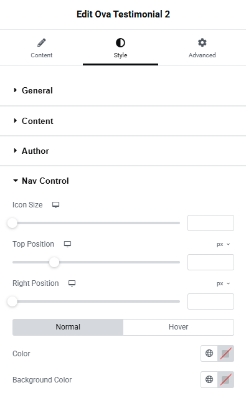Click the Content tab pencil icon
Screen dimensions: 246x403
(x=41, y=42)
